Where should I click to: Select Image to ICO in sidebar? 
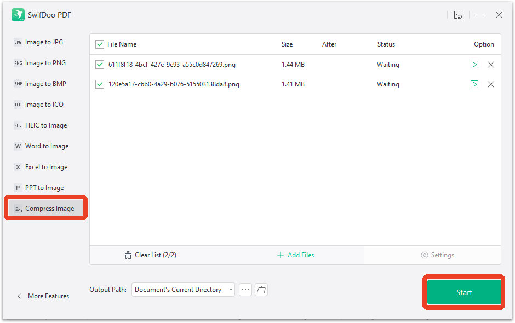38,105
